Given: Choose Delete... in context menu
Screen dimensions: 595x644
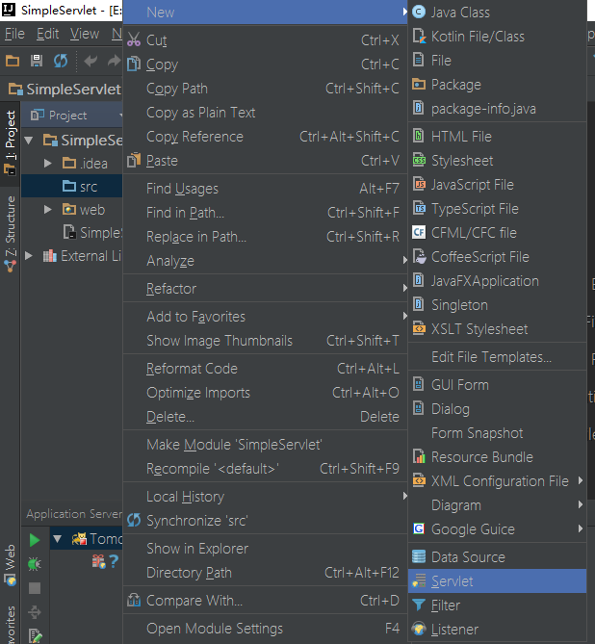Looking at the screenshot, I should pyautogui.click(x=266, y=417).
